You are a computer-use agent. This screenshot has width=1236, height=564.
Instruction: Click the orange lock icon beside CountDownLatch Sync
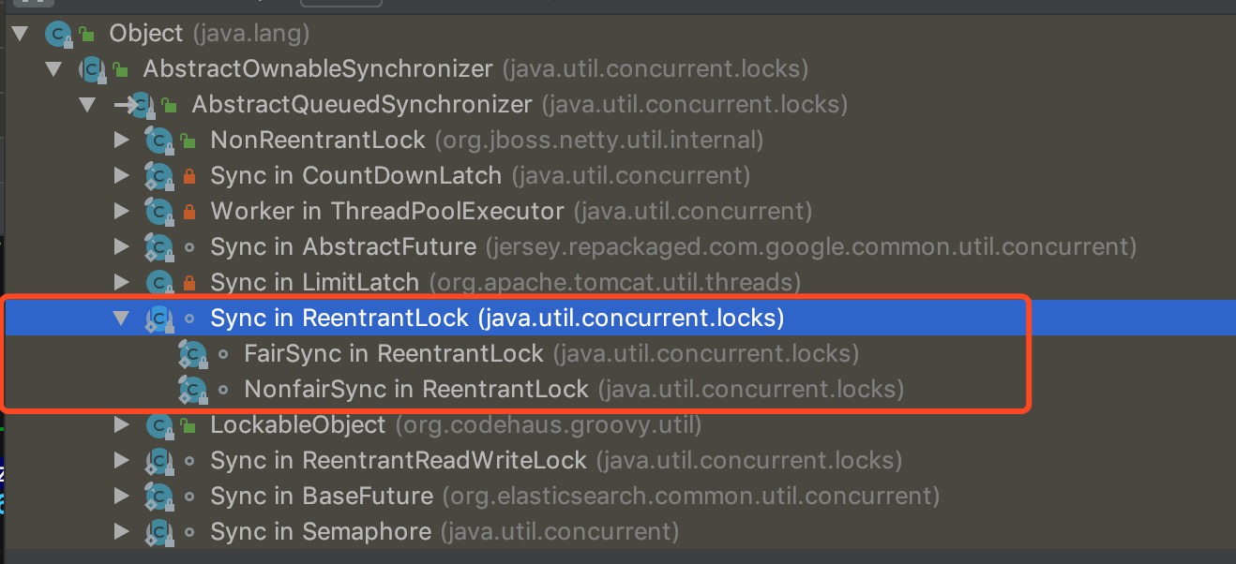(188, 176)
